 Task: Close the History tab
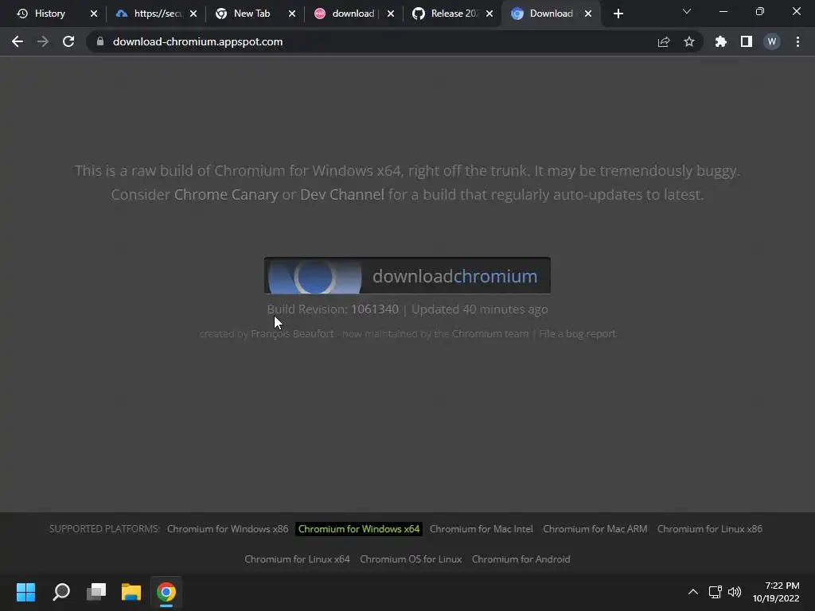coord(94,14)
